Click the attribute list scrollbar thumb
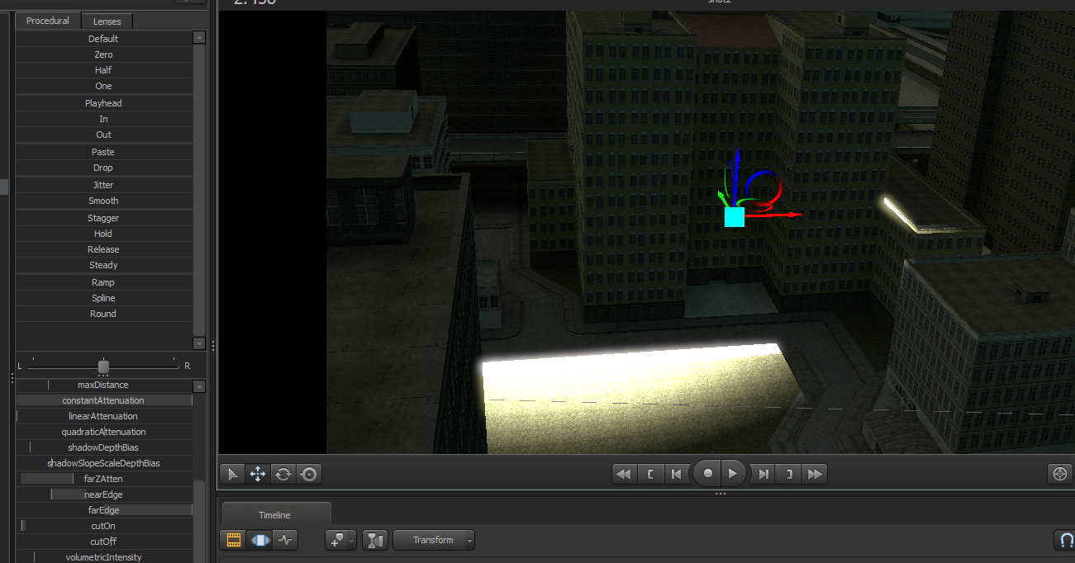 click(198, 522)
